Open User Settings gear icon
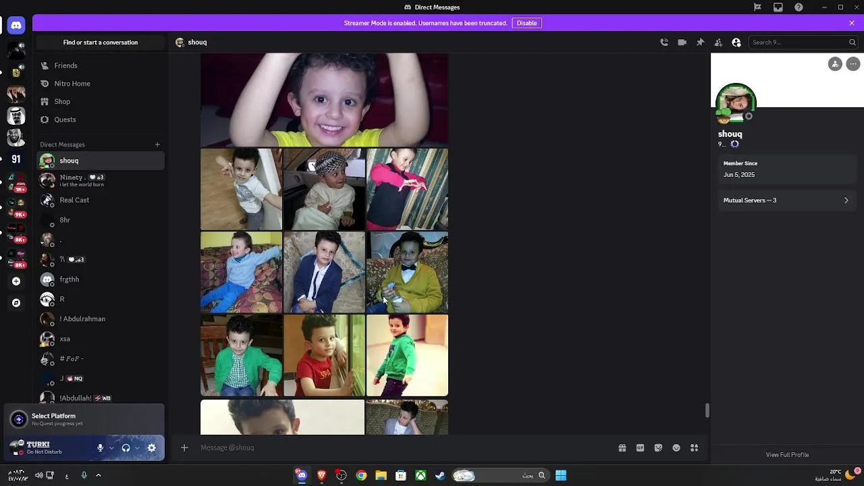This screenshot has height=486, width=864. pos(152,448)
